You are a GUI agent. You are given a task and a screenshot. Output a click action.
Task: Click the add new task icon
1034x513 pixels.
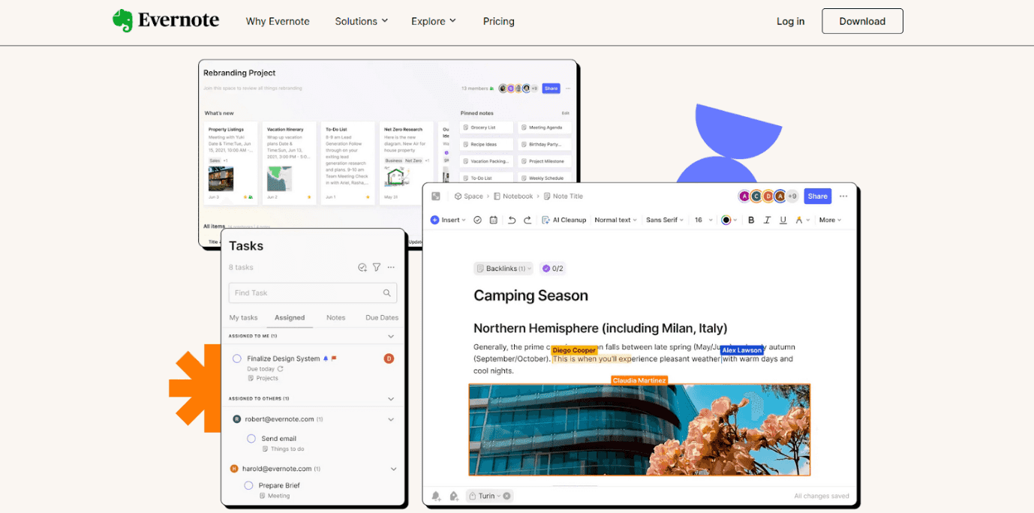tap(362, 267)
